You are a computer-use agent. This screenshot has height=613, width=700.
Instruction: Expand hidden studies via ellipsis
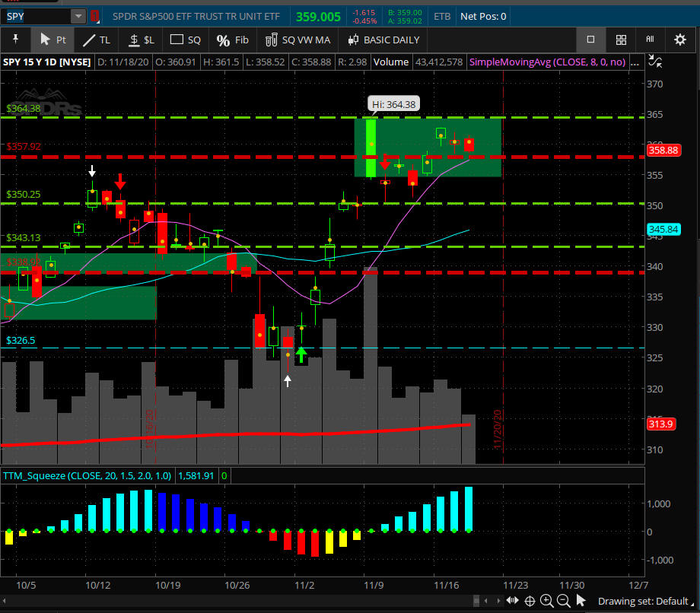[x=635, y=62]
